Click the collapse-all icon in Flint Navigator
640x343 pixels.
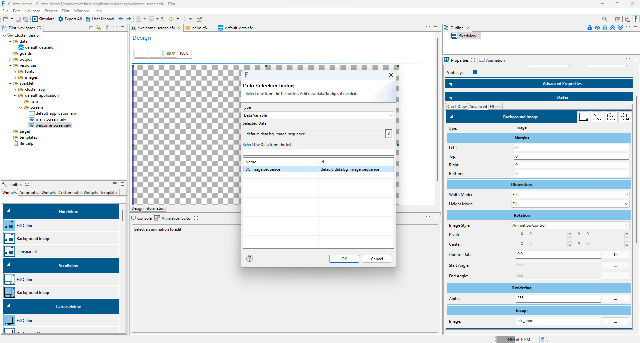[x=90, y=28]
